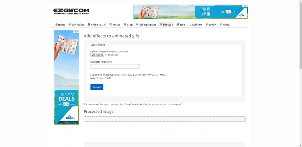Open the example.com/image.gif link
The image size is (302, 147).
coord(165,104)
